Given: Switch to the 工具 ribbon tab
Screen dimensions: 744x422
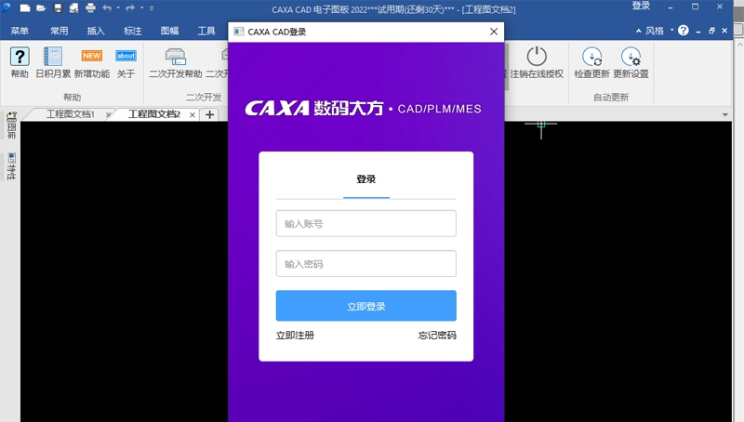Looking at the screenshot, I should [x=206, y=31].
